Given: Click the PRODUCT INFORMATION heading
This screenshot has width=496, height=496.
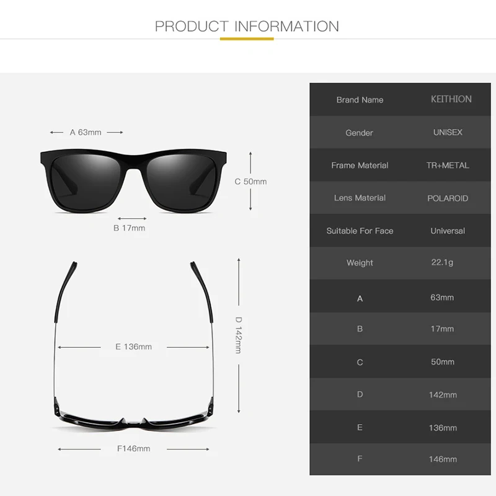Looking at the screenshot, I should (247, 26).
